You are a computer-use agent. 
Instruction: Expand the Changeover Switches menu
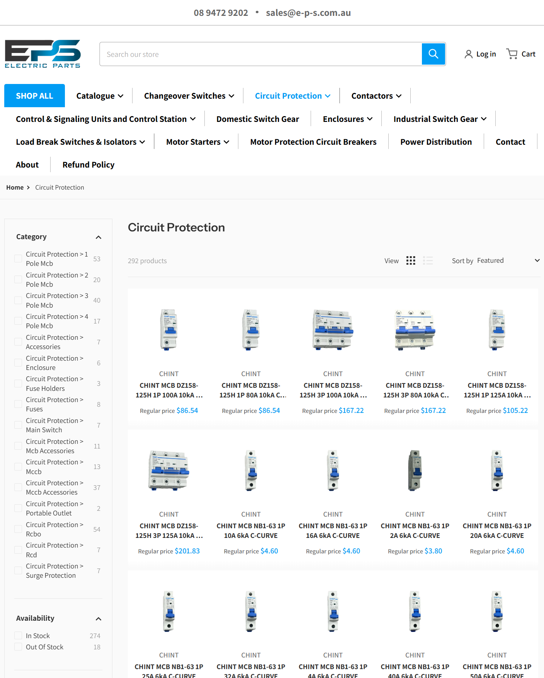point(189,96)
